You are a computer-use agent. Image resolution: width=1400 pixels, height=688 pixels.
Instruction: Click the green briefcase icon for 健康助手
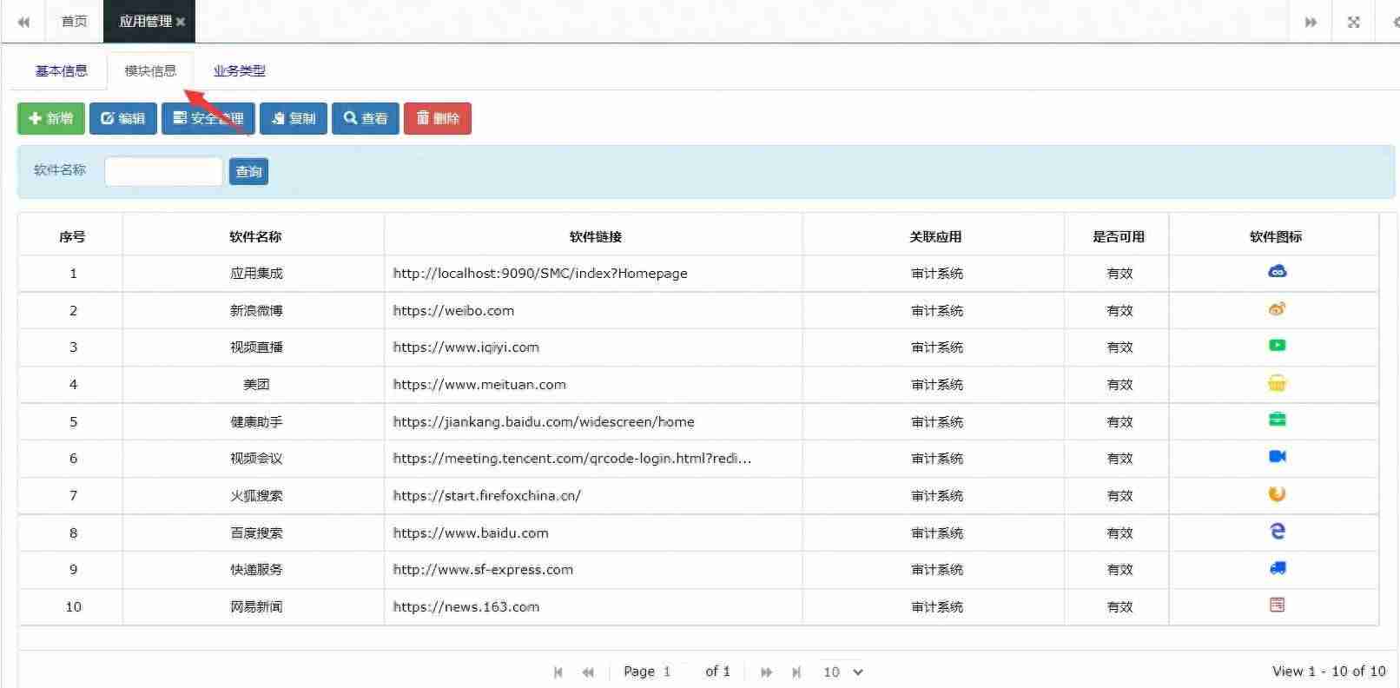click(x=1277, y=420)
